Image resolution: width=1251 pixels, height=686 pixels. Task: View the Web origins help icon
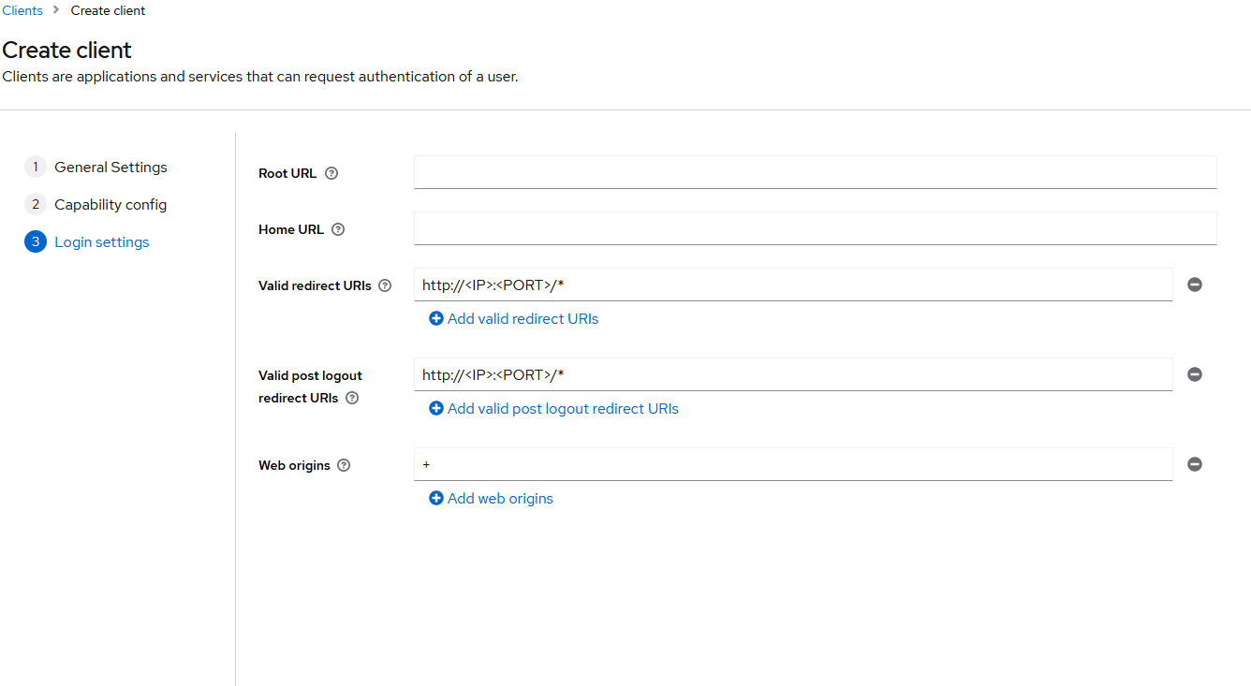click(x=343, y=465)
